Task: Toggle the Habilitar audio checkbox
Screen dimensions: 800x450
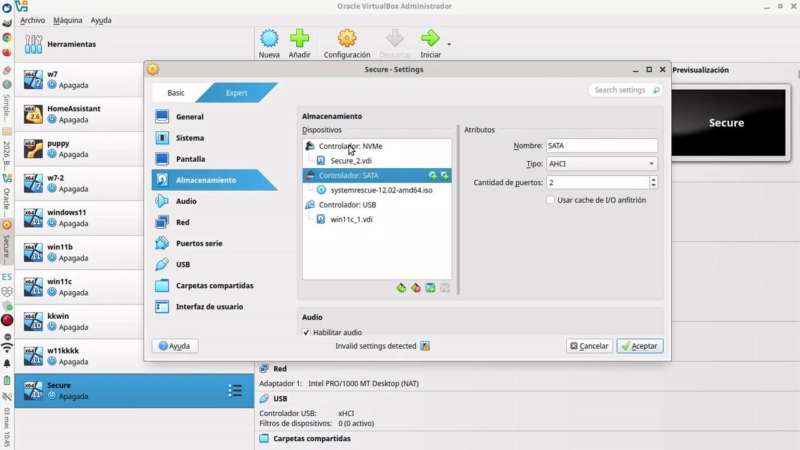Action: tap(306, 332)
